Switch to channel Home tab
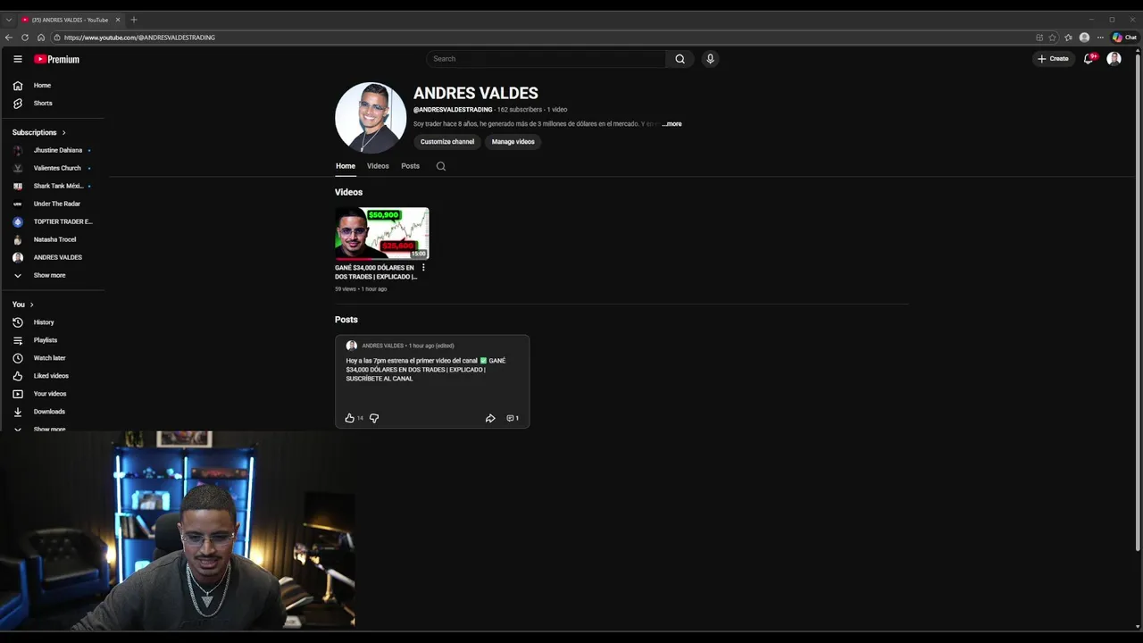The image size is (1143, 643). pyautogui.click(x=346, y=166)
